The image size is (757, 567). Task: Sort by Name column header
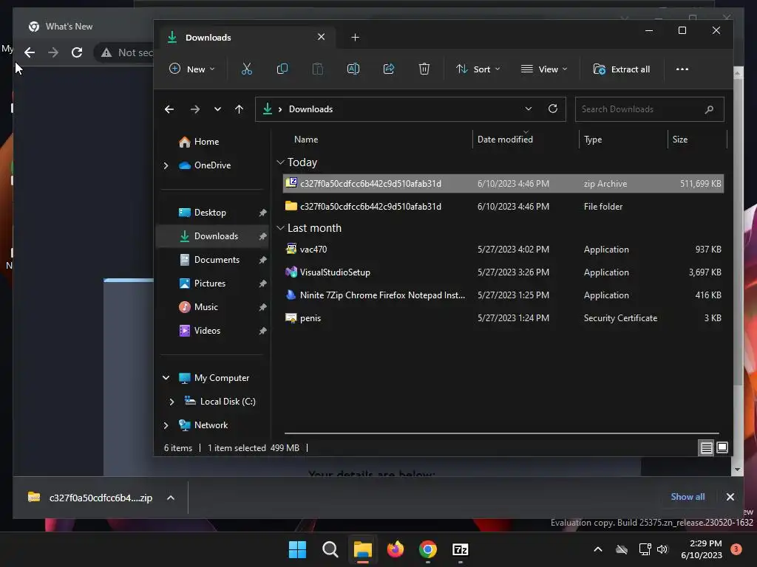(306, 140)
